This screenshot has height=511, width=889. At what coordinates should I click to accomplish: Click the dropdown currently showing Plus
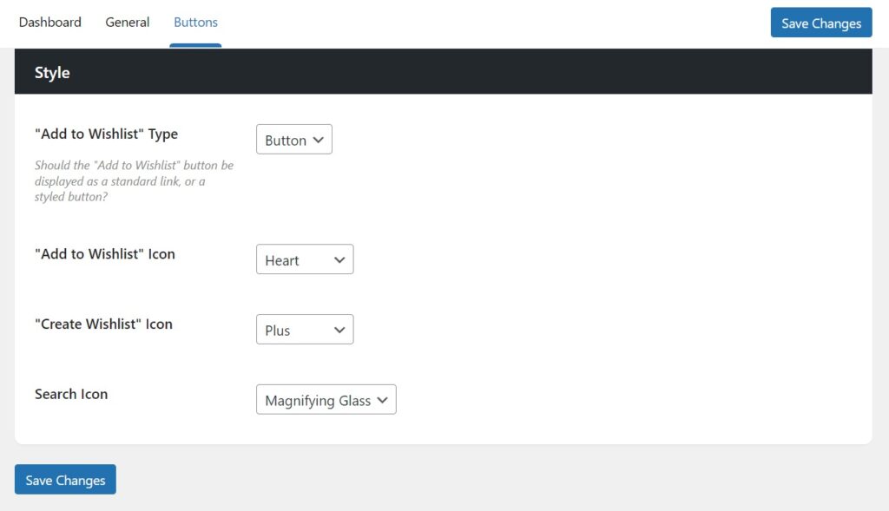(304, 329)
